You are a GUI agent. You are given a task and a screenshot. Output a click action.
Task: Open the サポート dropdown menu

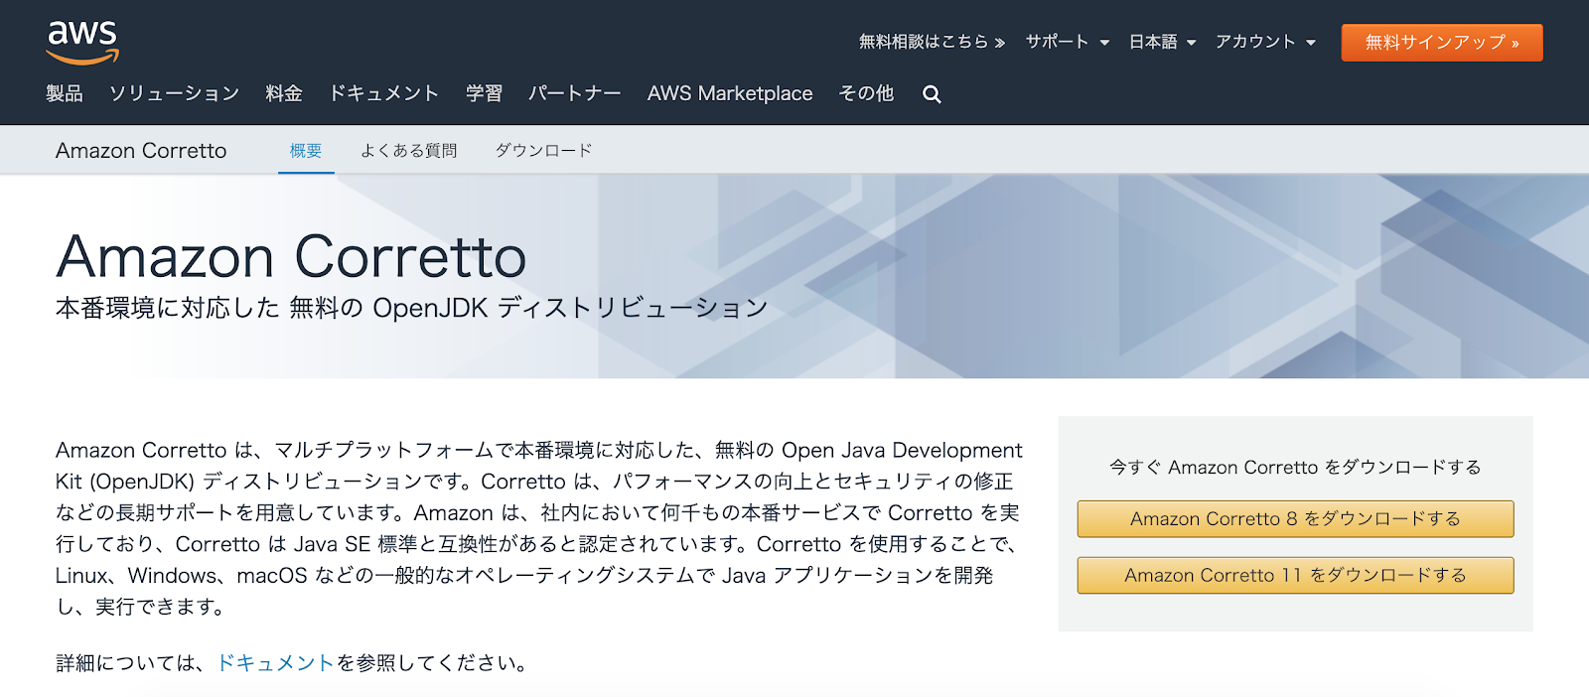click(1068, 42)
